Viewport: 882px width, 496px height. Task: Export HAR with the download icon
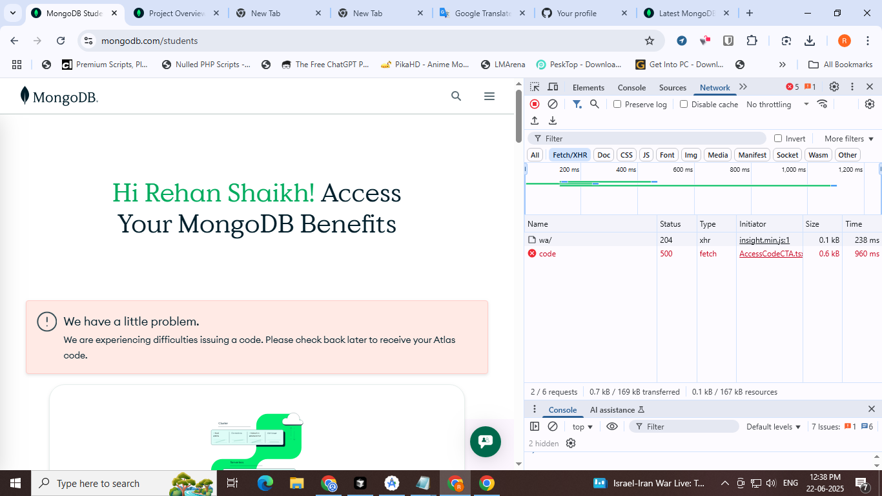(x=553, y=121)
